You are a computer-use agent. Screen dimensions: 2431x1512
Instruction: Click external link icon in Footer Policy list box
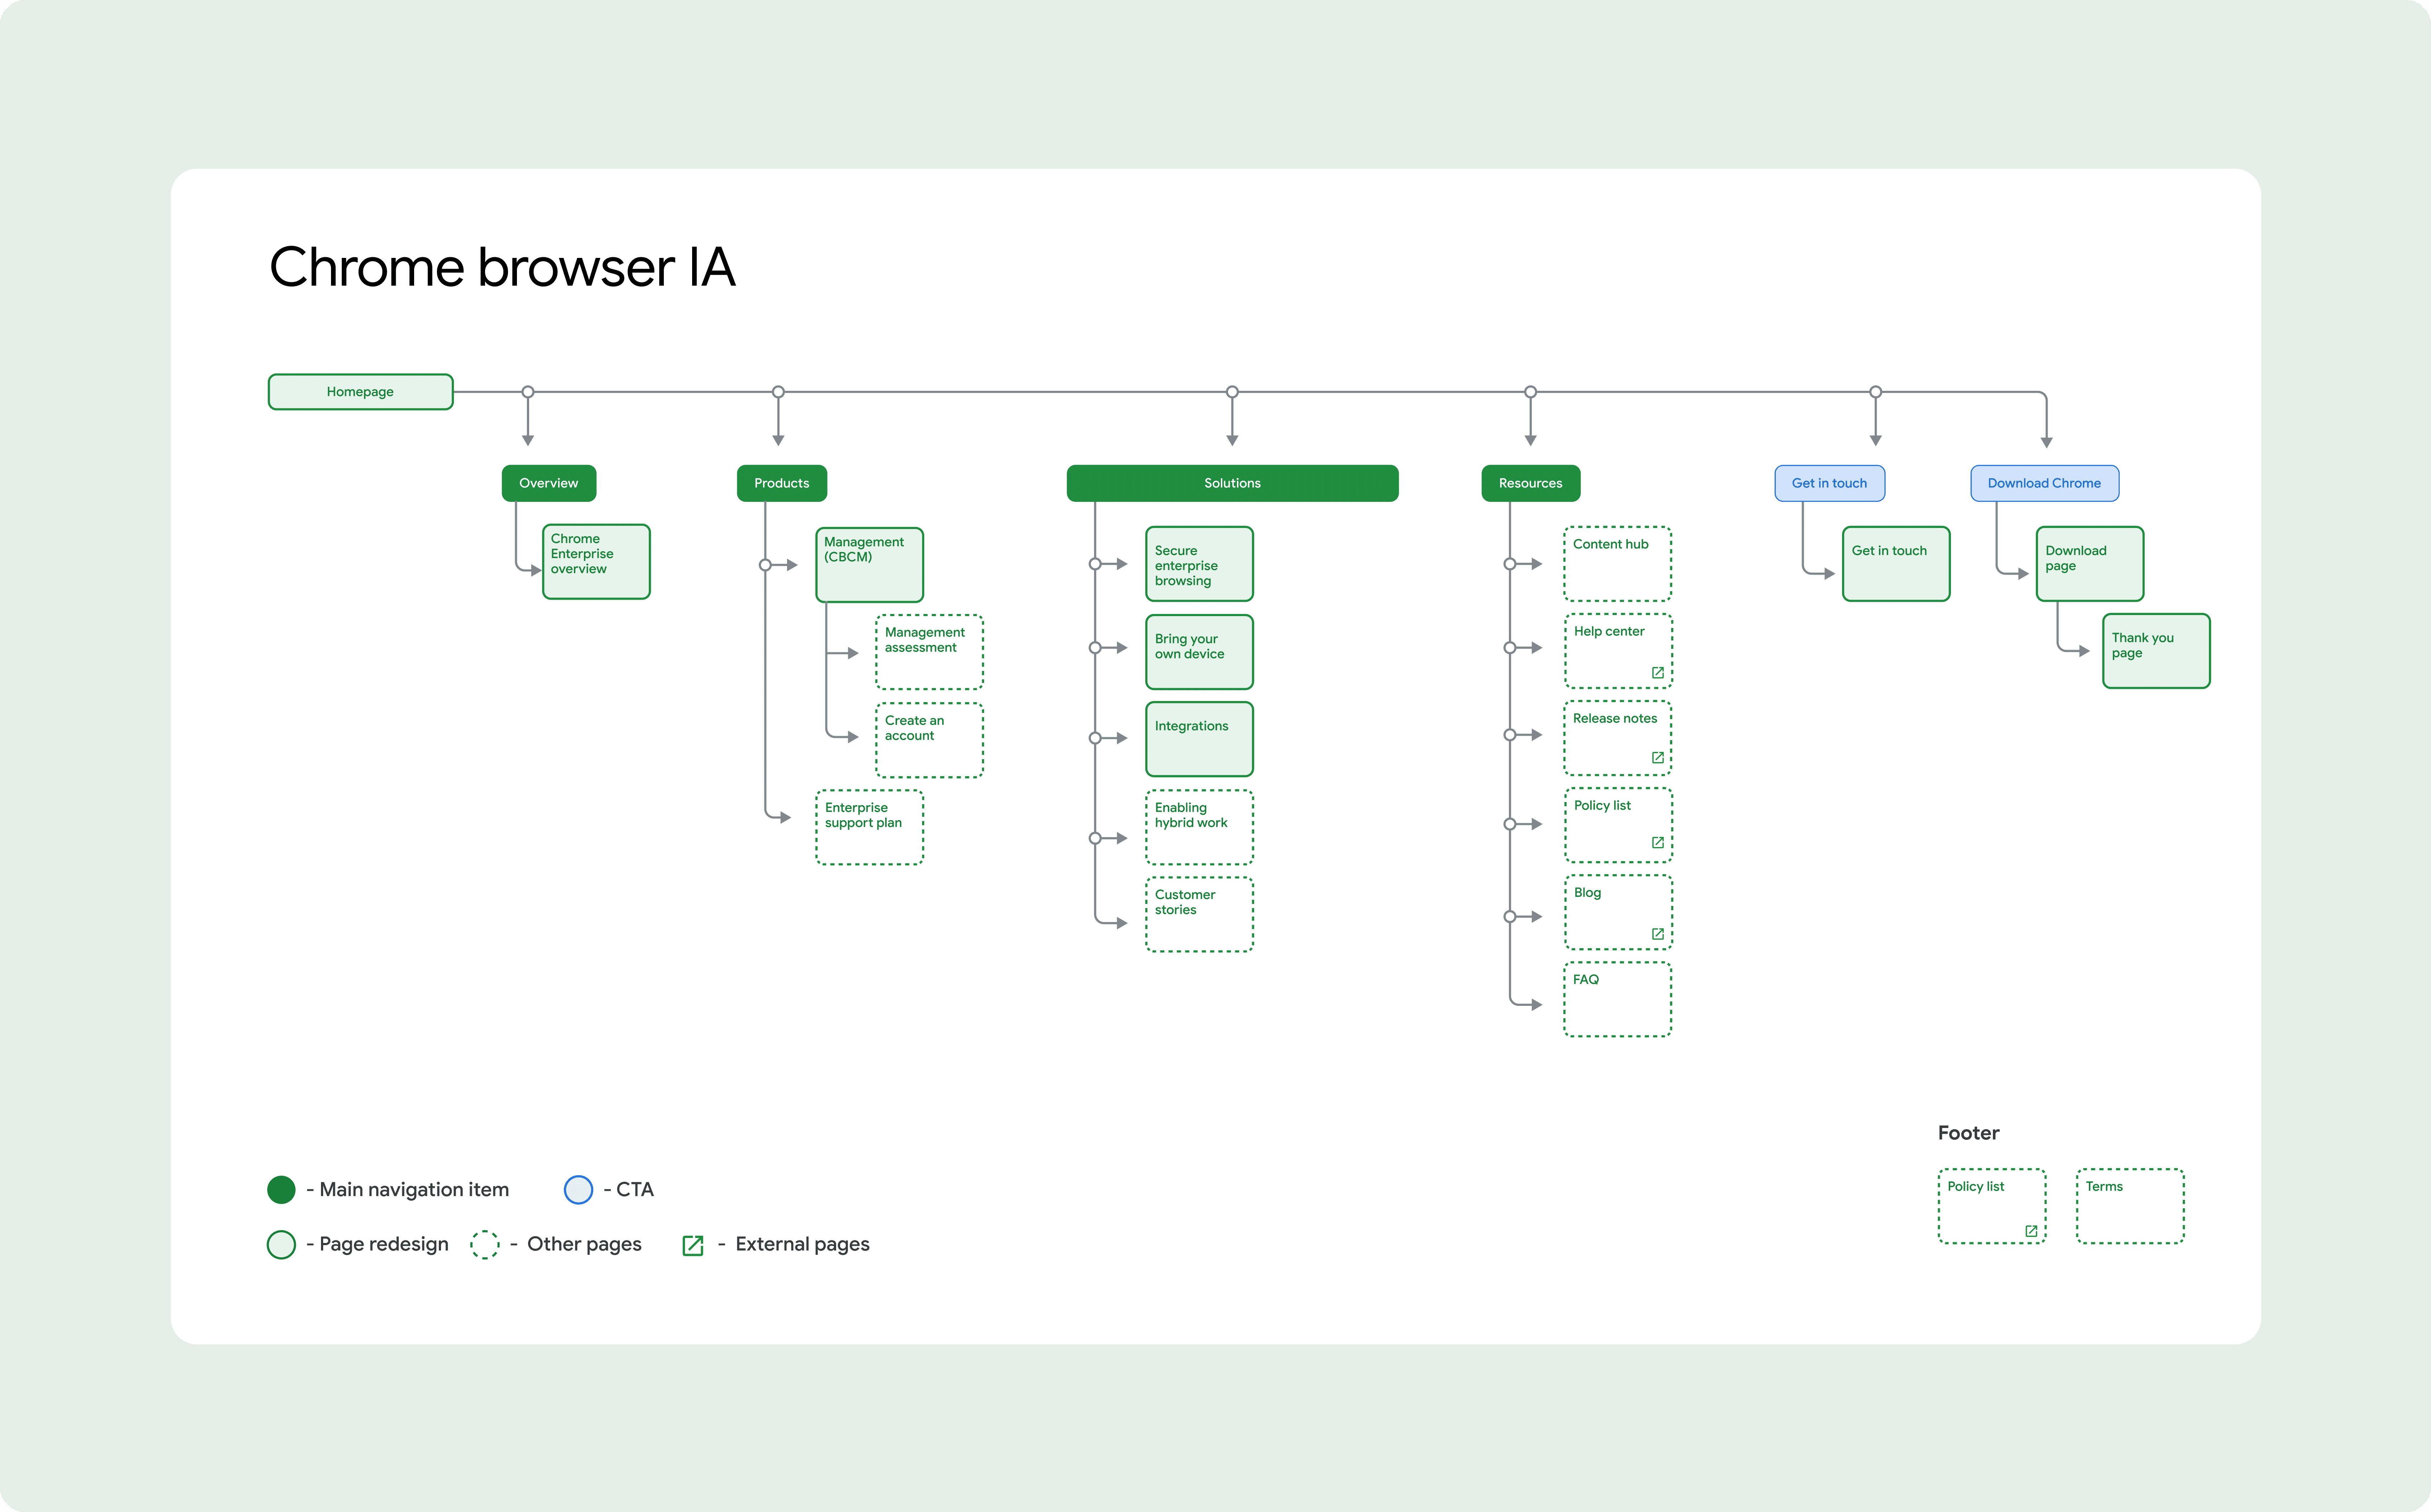pos(2030,1231)
